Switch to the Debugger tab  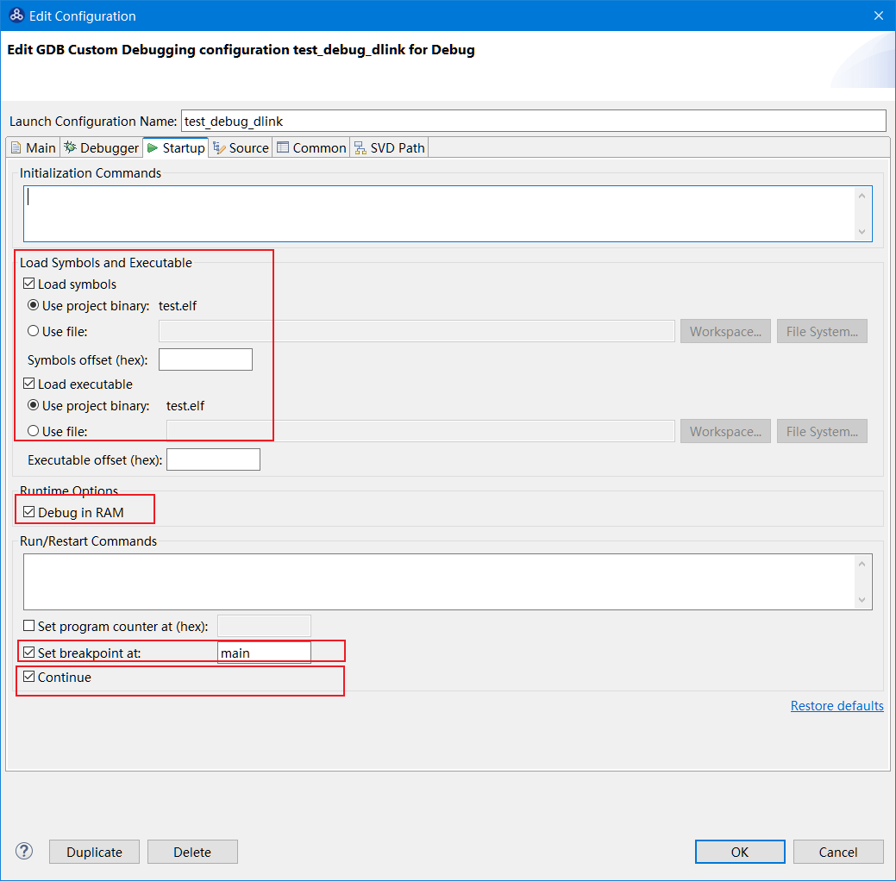102,148
